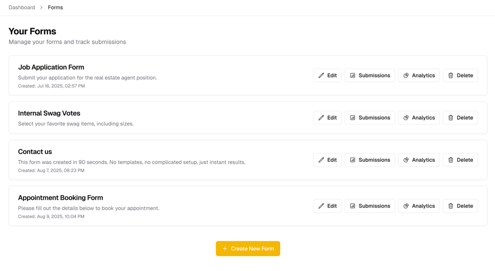Click the plus icon in Create New Form
495x271 pixels.
(x=225, y=249)
